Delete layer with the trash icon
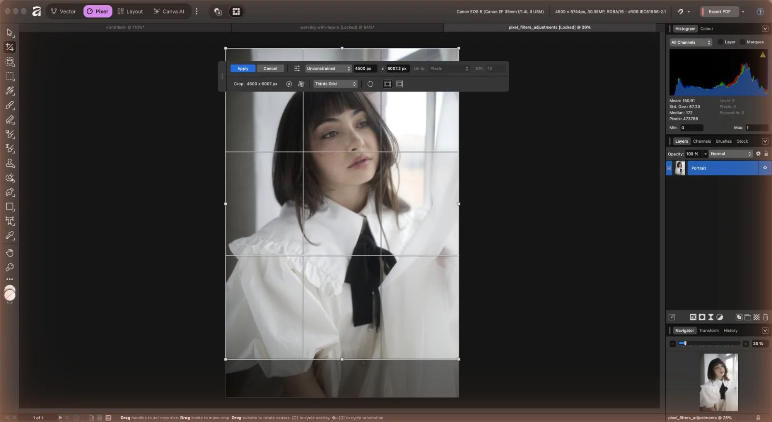 pos(765,317)
